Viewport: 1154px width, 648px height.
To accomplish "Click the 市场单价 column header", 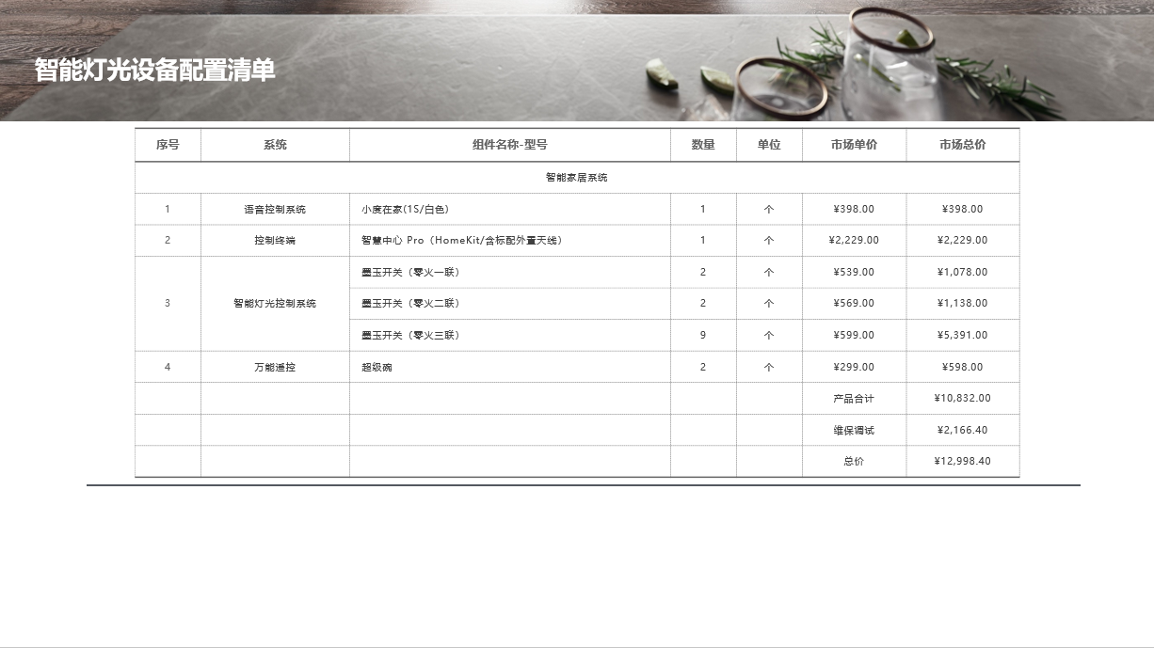I will [x=854, y=145].
